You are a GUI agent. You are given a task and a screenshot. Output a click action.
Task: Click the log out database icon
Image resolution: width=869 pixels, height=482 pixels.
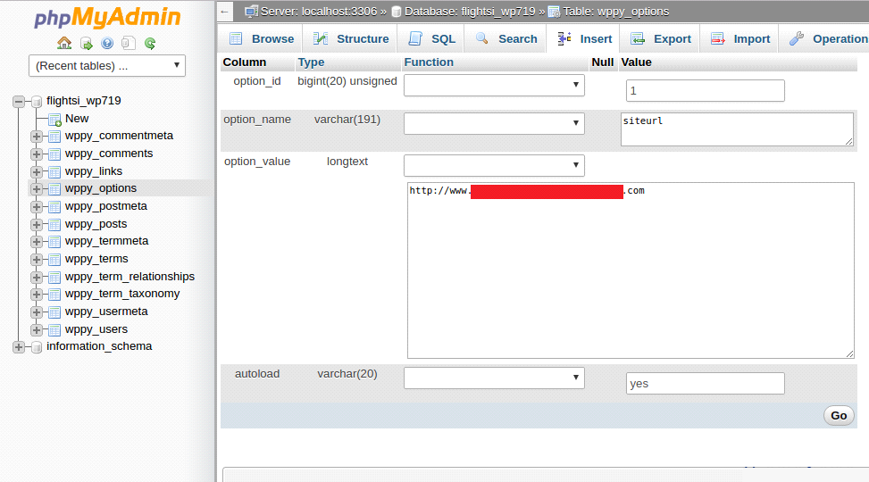click(x=86, y=43)
